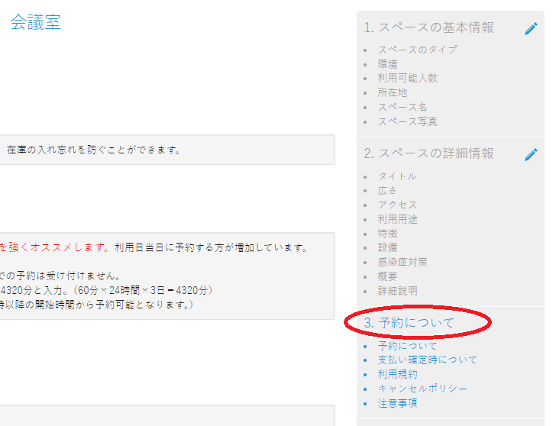Image resolution: width=556 pixels, height=426 pixels.
Task: Select 注意事項 link
Action: [397, 403]
